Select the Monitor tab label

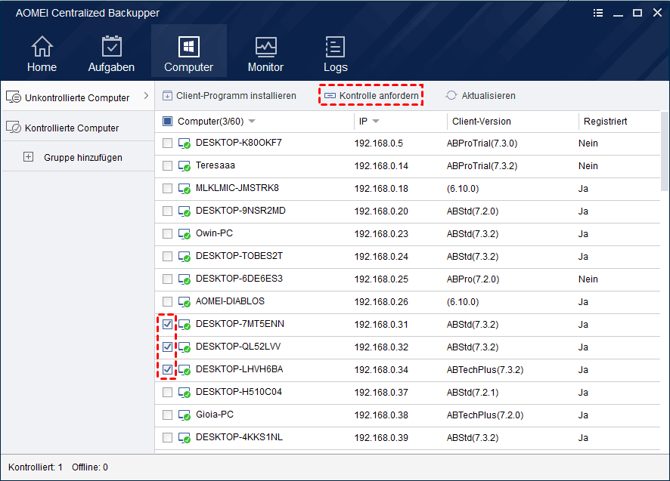coord(265,67)
